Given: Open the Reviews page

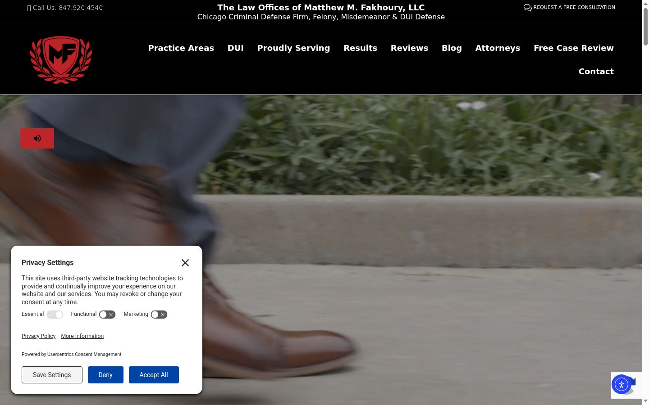Looking at the screenshot, I should tap(409, 48).
